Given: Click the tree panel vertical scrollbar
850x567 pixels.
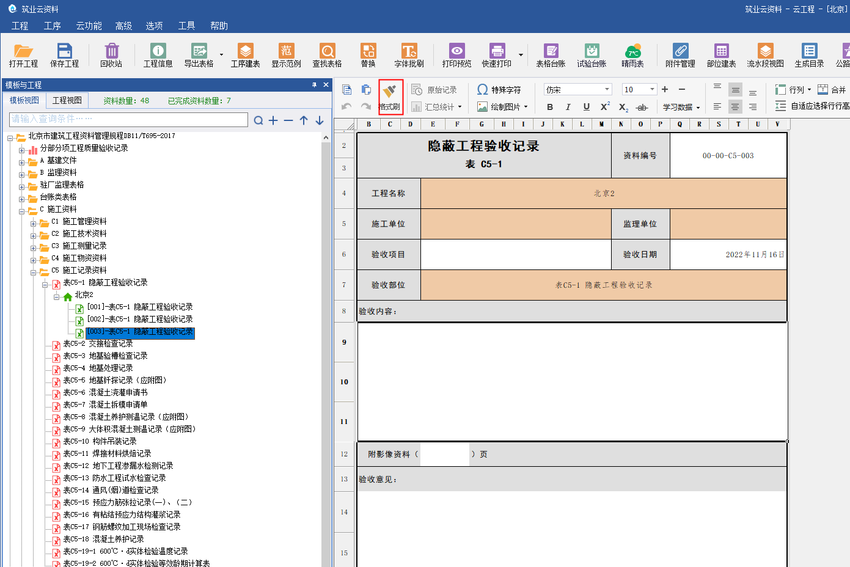Looking at the screenshot, I should point(326,349).
